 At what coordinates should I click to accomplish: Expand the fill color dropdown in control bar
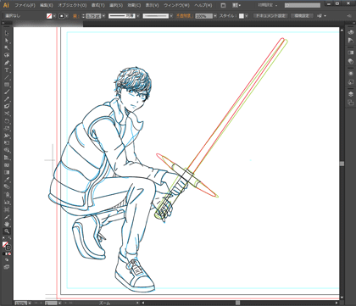tap(54, 16)
